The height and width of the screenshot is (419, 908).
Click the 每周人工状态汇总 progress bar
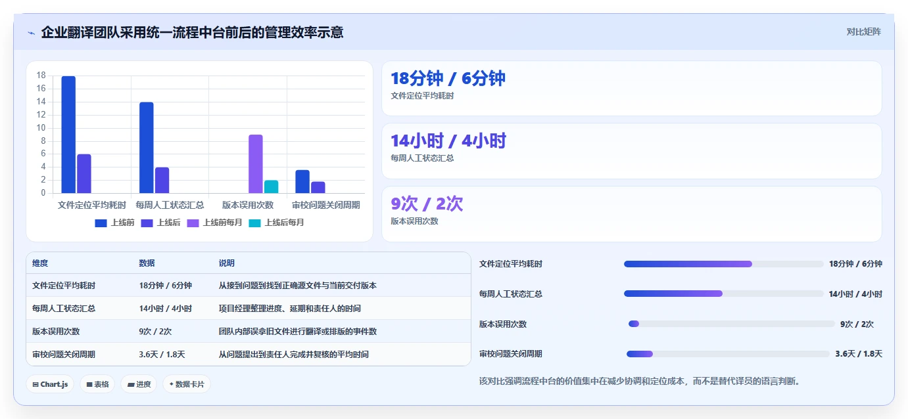[723, 294]
